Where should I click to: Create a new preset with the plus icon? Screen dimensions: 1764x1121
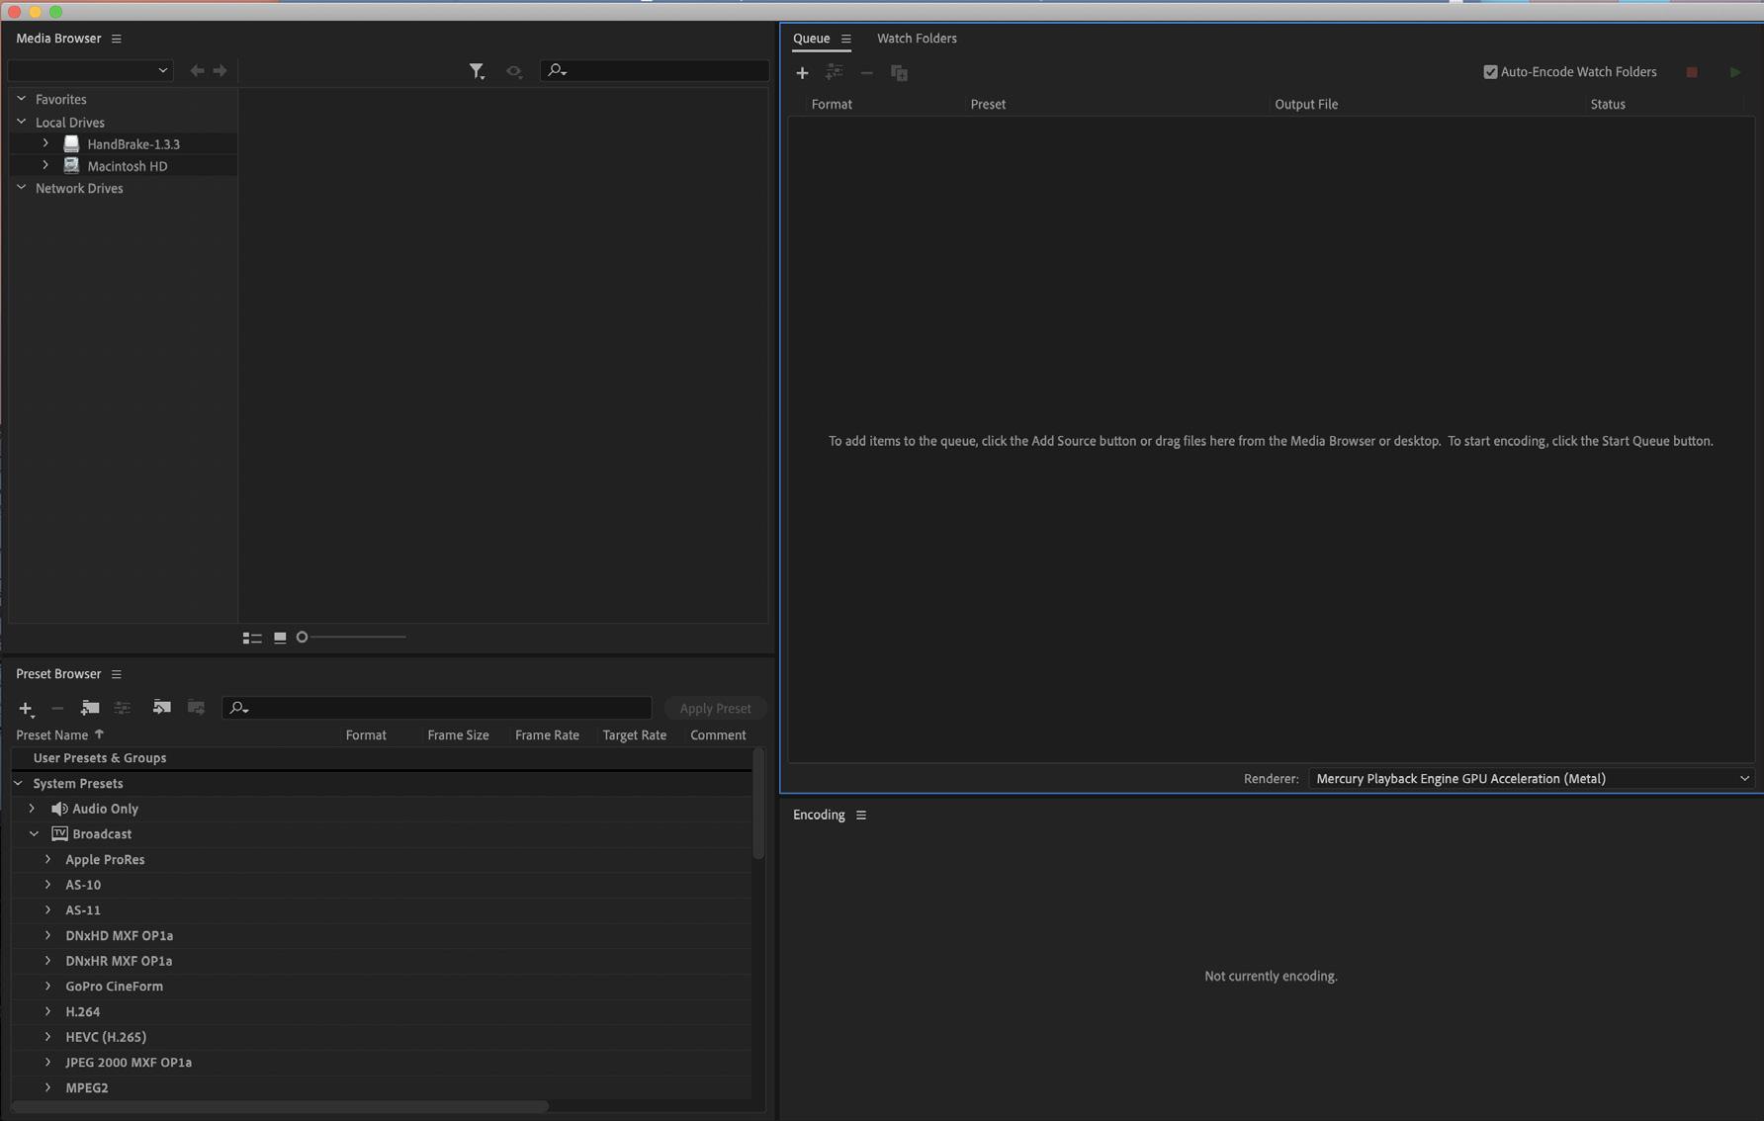tap(27, 709)
